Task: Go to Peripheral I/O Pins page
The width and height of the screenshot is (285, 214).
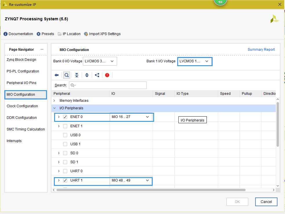Action: click(x=21, y=83)
